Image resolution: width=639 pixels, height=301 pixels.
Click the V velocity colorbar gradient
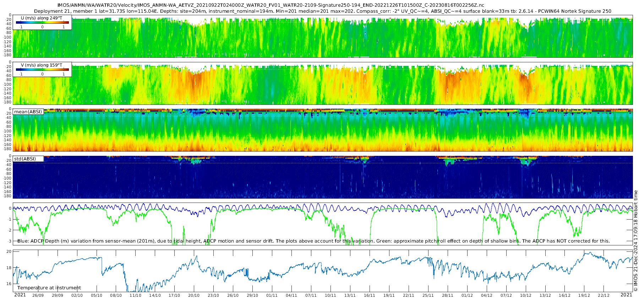point(42,69)
